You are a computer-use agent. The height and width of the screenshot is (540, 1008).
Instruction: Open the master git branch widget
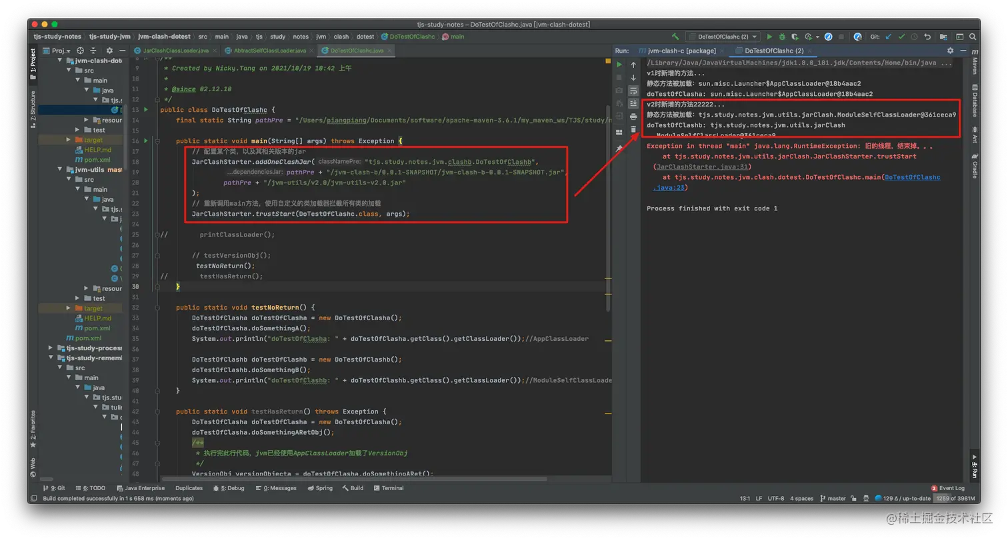pyautogui.click(x=832, y=498)
